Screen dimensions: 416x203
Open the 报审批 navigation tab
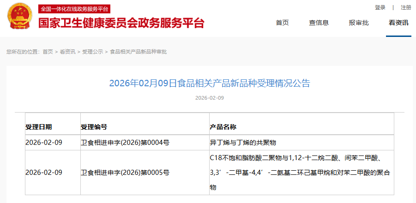(x=359, y=23)
